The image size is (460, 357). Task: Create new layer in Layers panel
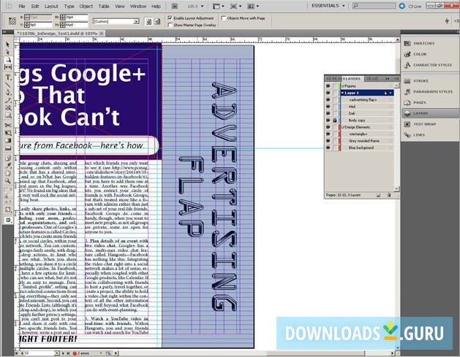point(379,196)
